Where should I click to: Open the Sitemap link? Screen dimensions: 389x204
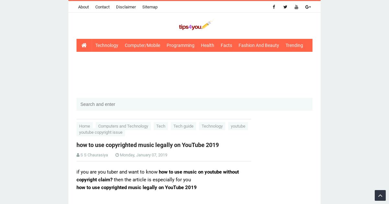point(150,7)
